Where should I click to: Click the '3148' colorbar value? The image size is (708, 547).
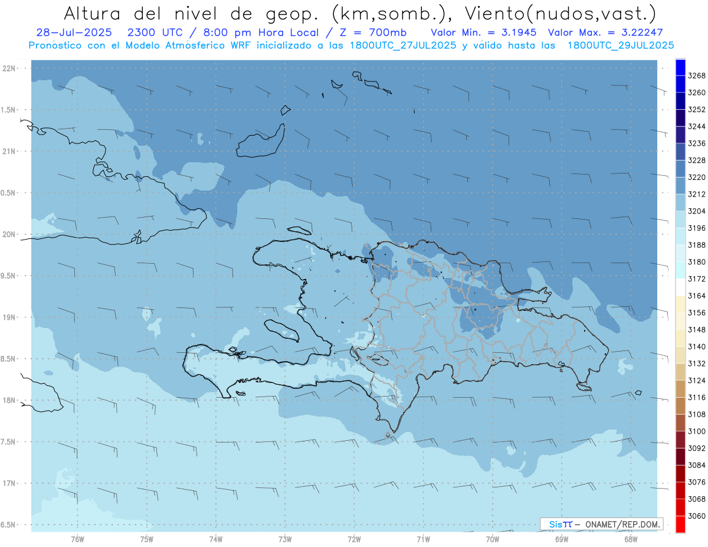696,329
